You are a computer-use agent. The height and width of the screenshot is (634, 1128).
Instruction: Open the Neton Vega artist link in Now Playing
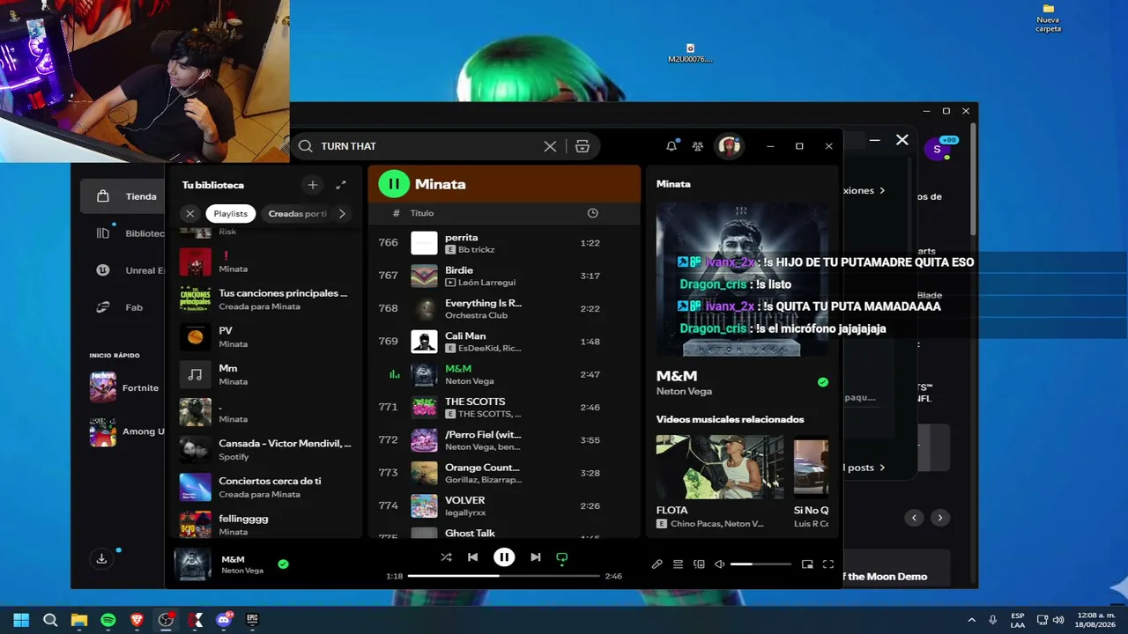point(684,391)
